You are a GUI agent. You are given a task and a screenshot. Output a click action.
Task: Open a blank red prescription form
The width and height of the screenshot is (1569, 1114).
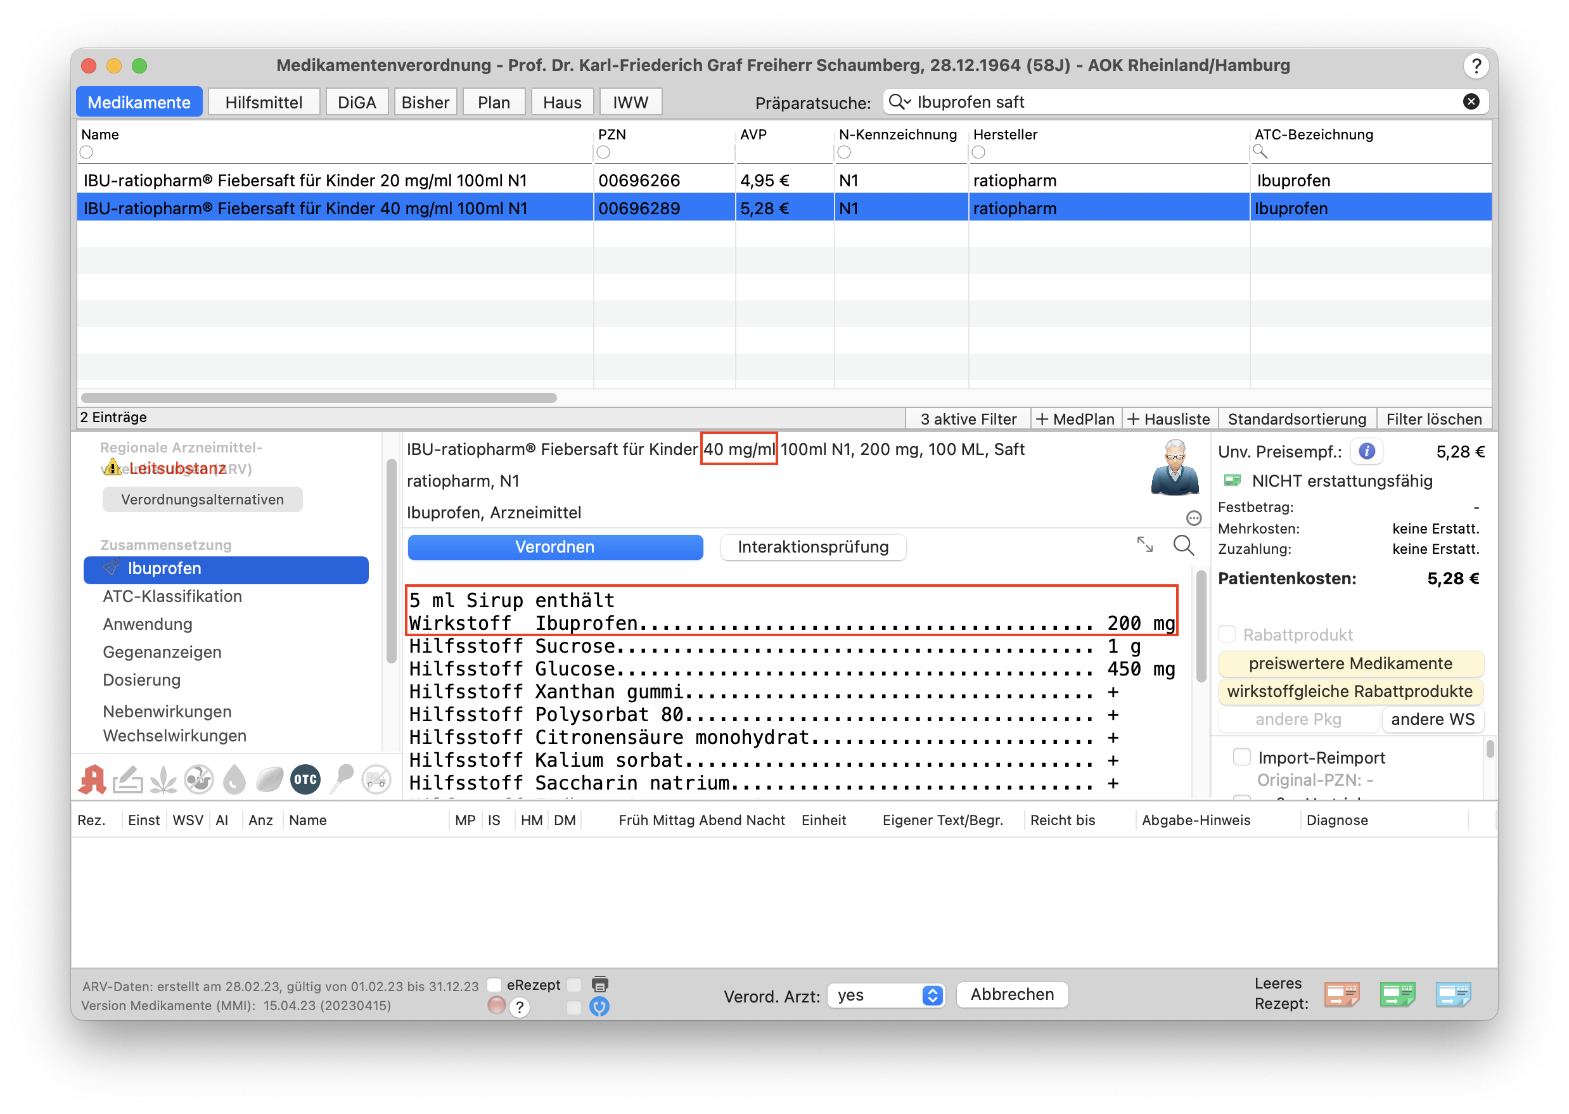click(x=1342, y=995)
